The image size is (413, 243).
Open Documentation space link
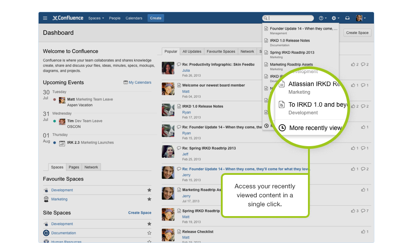coord(63,233)
